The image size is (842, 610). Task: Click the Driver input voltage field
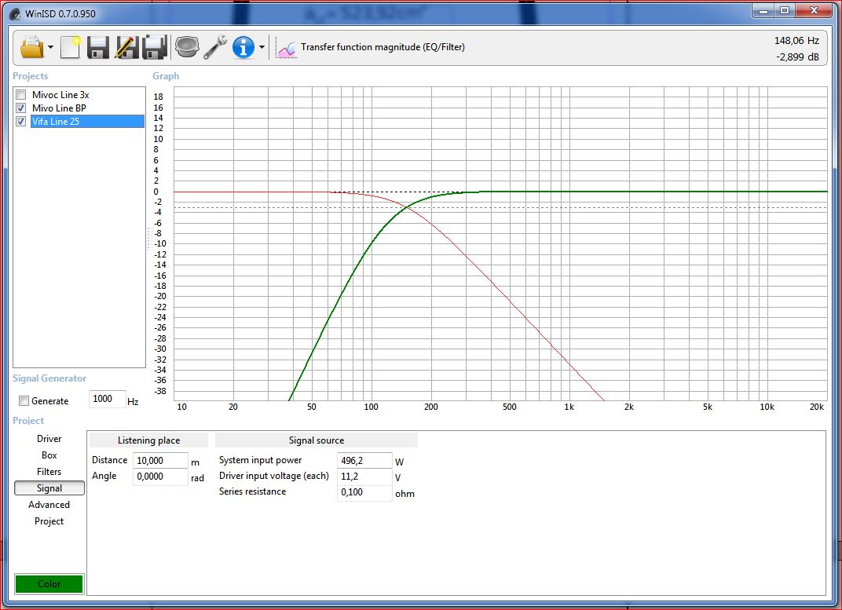pos(364,477)
